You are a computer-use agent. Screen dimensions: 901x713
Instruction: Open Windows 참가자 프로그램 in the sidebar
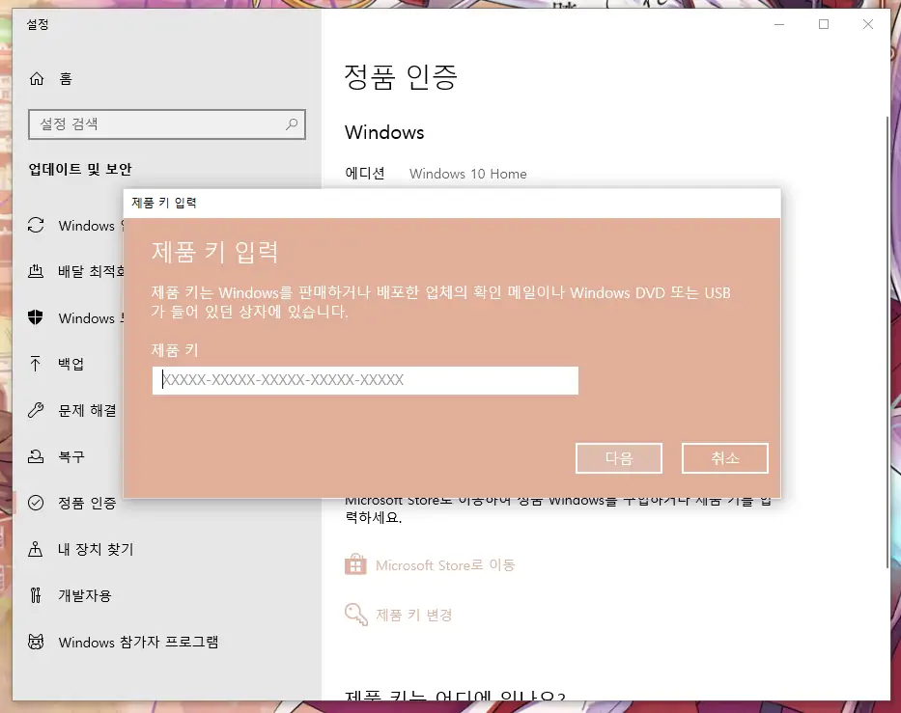point(138,642)
